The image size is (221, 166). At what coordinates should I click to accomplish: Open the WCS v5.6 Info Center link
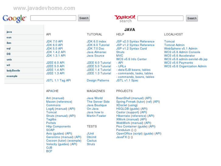[x=131, y=59]
